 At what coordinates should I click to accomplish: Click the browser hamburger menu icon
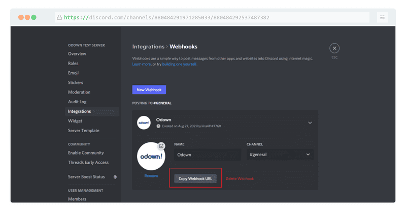pyautogui.click(x=382, y=17)
